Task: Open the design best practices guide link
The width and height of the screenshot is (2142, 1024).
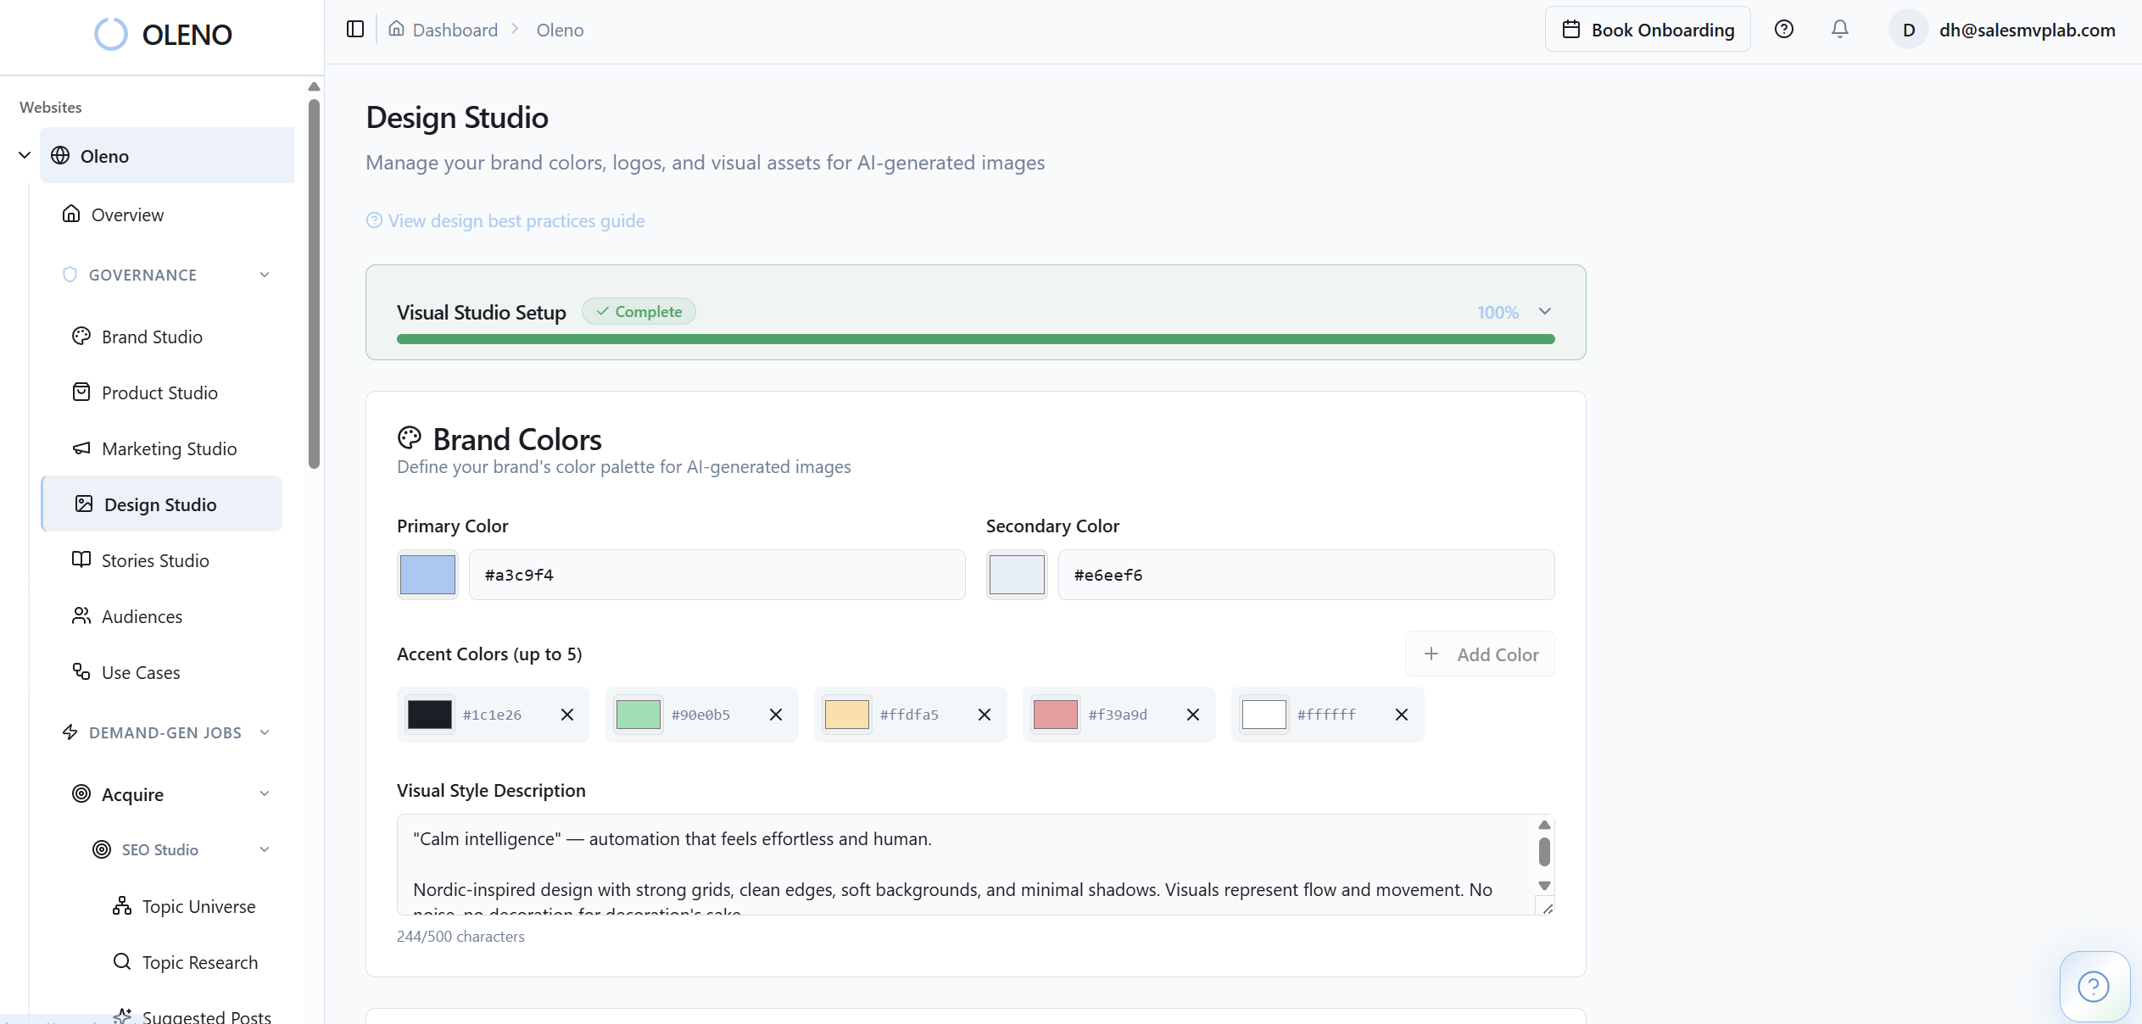Action: [516, 220]
